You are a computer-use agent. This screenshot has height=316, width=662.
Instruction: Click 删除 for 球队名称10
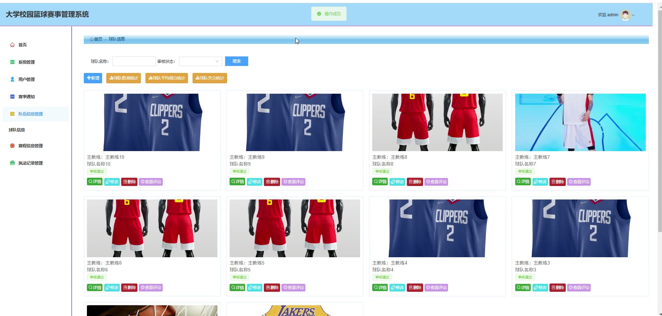[x=129, y=182]
